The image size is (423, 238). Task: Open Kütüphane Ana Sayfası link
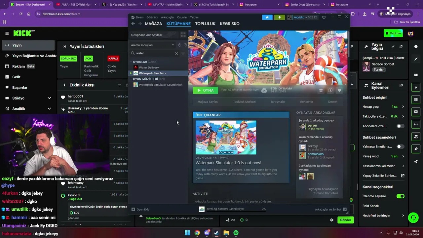[153, 35]
